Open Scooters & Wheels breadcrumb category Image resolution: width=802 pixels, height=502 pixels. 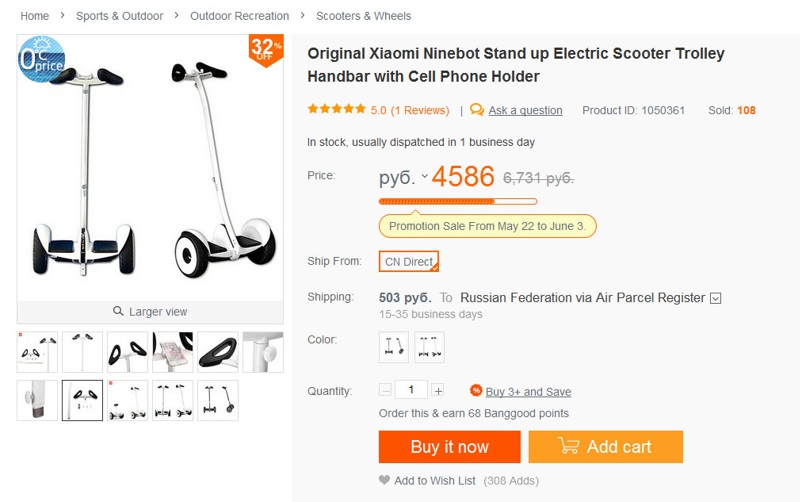click(x=364, y=16)
